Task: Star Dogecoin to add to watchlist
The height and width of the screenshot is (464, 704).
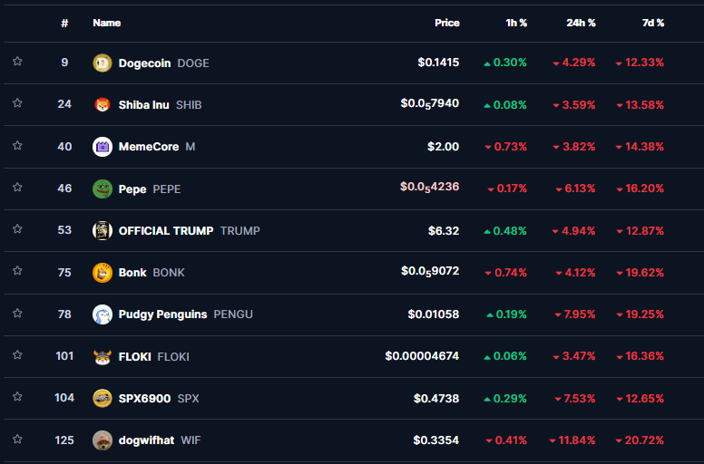Action: click(17, 63)
